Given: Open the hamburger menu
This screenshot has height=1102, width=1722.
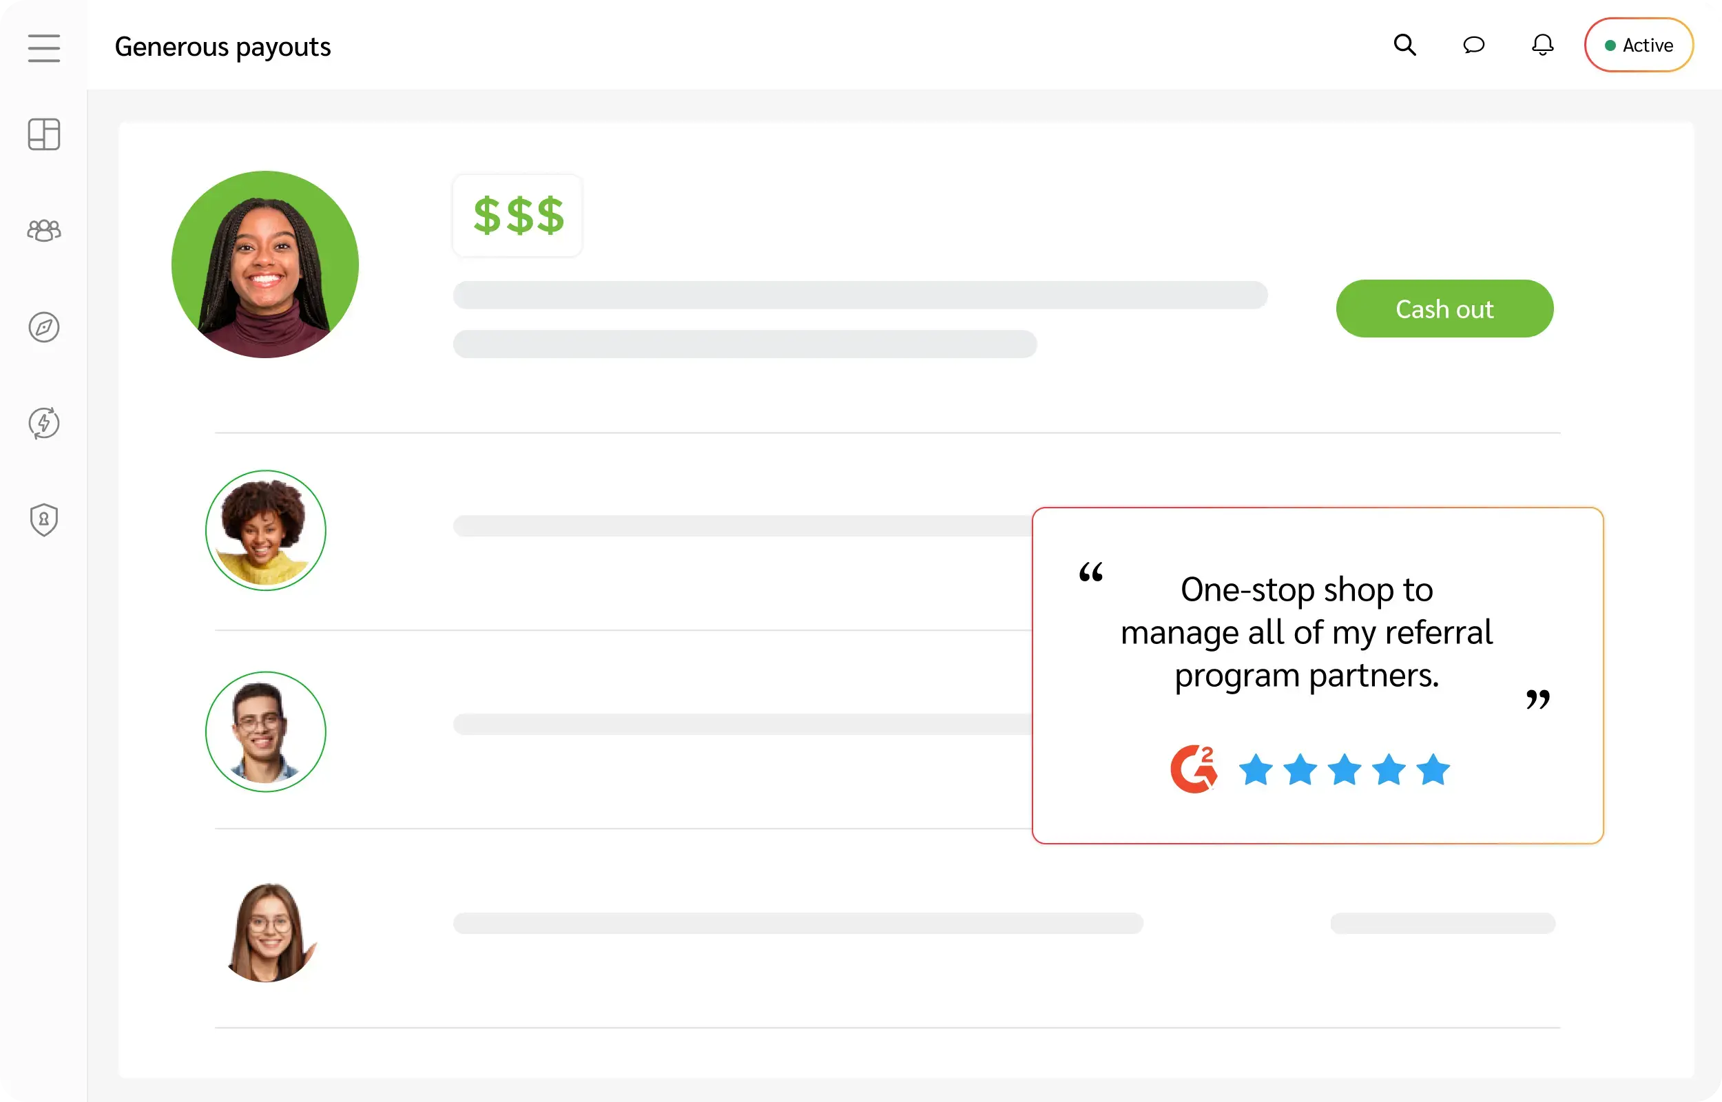Looking at the screenshot, I should point(43,48).
